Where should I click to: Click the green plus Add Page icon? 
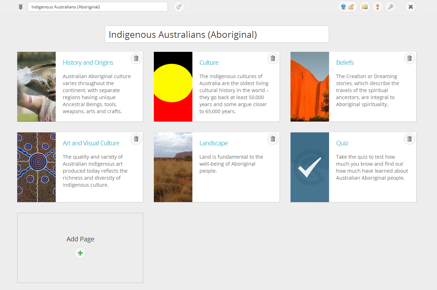point(80,253)
